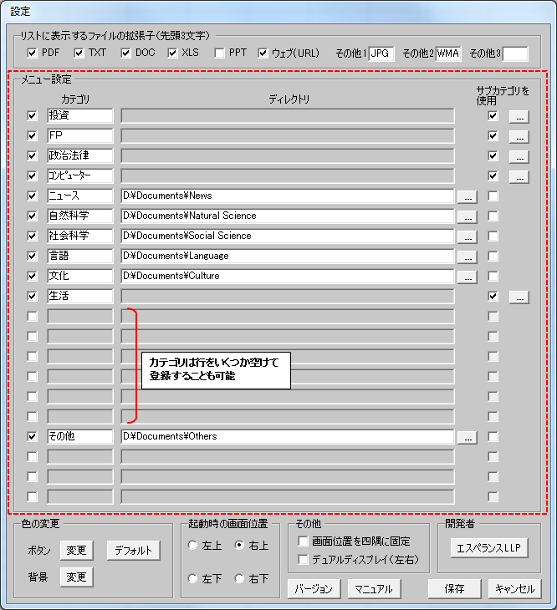Browse directory for 文化 row

tap(468, 277)
